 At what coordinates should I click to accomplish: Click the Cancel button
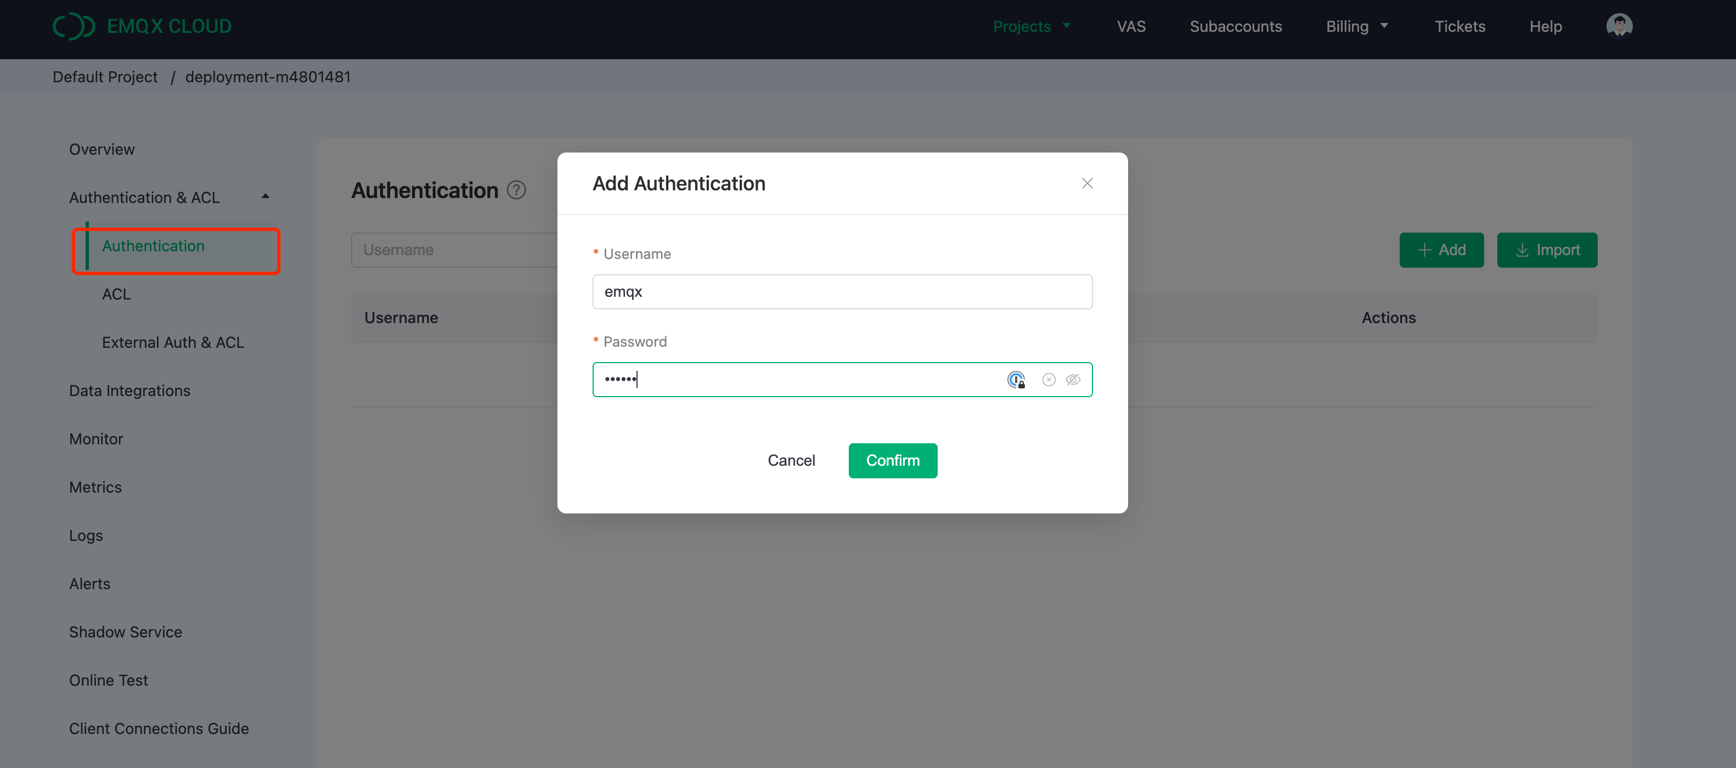(x=791, y=460)
